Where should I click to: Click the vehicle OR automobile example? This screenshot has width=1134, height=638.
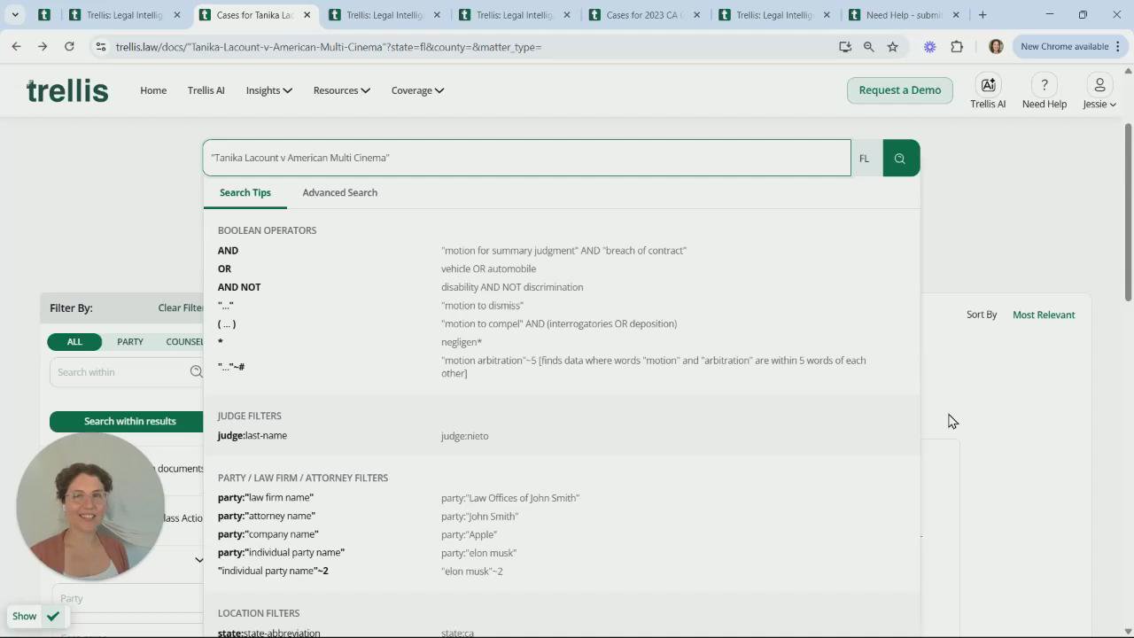coord(489,269)
